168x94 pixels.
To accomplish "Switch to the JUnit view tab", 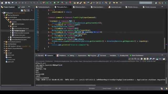I will (x=22, y=7).
